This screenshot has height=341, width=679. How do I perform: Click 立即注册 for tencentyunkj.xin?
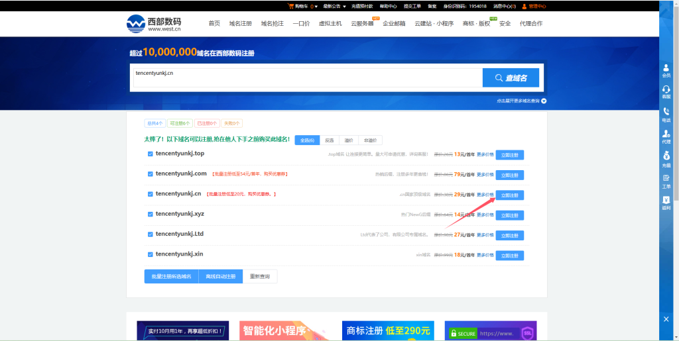510,256
